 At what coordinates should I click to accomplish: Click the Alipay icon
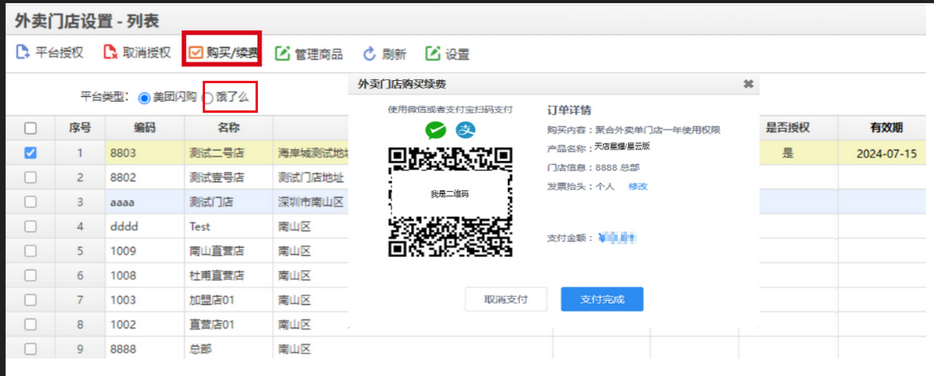tap(466, 130)
